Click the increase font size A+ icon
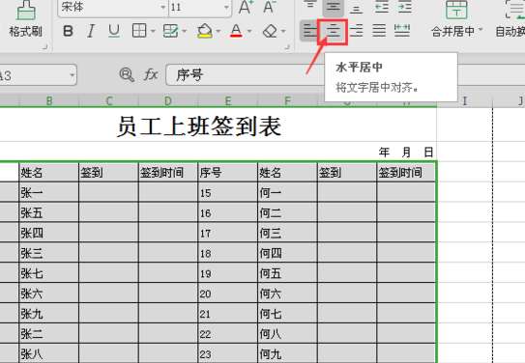Image resolution: width=525 pixels, height=363 pixels. [x=246, y=7]
